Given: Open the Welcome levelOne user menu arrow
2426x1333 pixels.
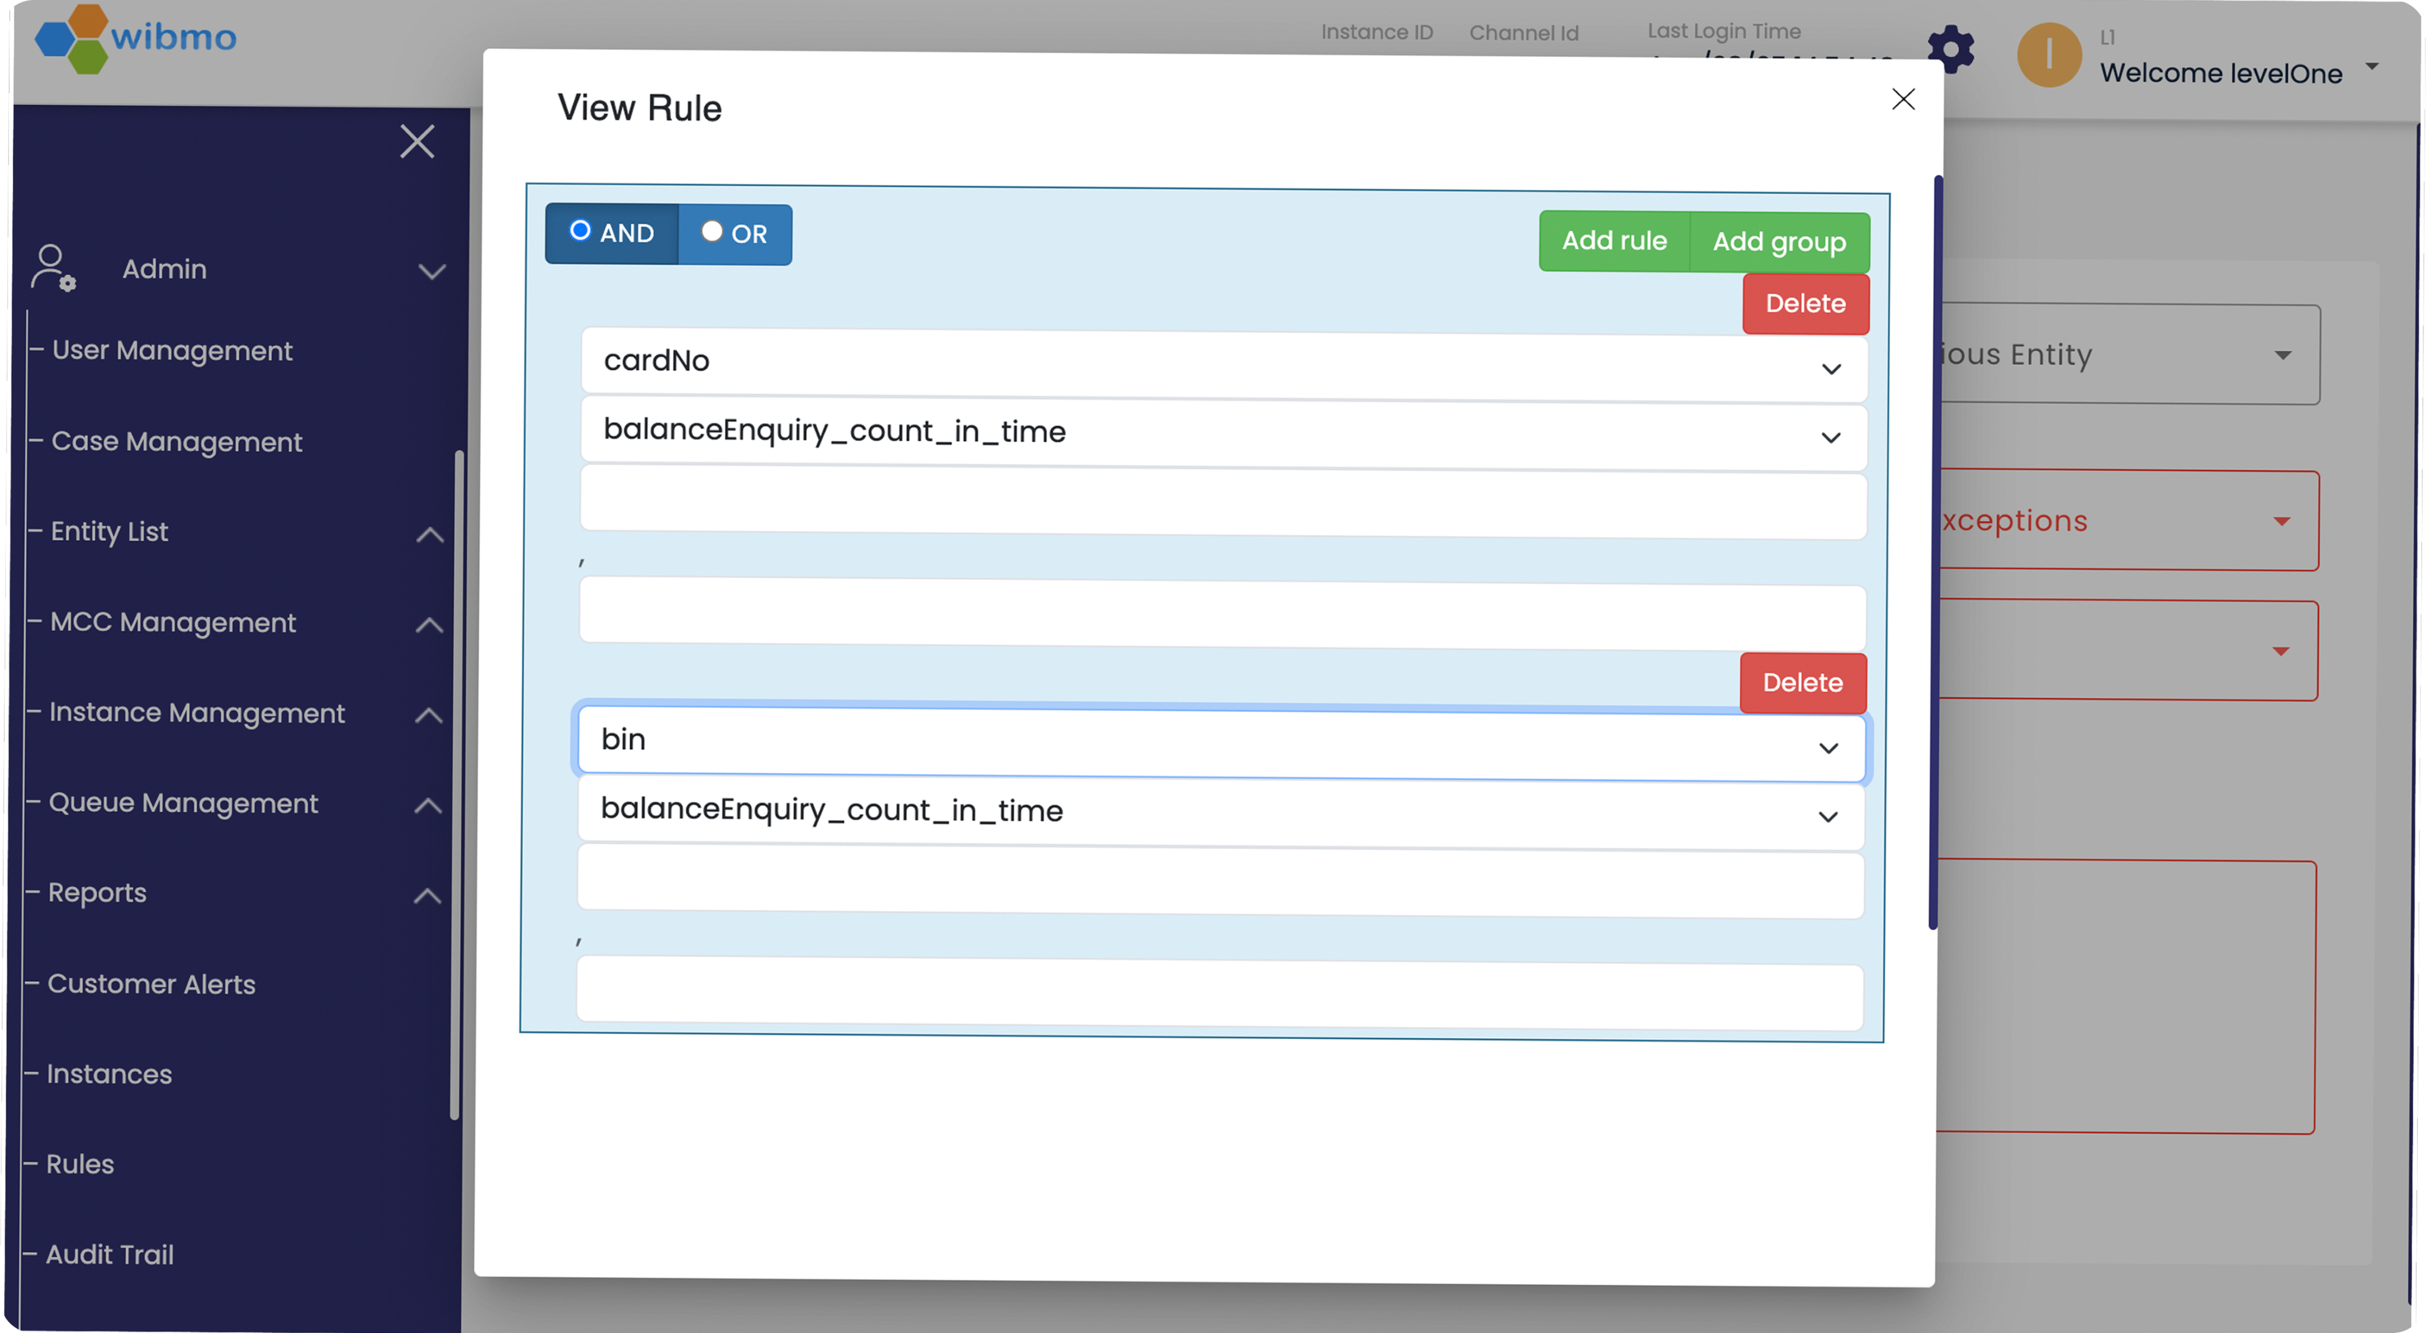Looking at the screenshot, I should [x=2372, y=67].
